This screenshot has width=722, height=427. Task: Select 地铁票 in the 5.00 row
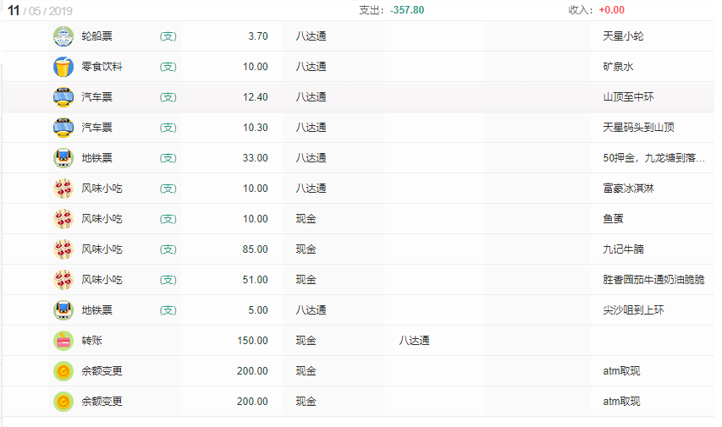(x=96, y=309)
